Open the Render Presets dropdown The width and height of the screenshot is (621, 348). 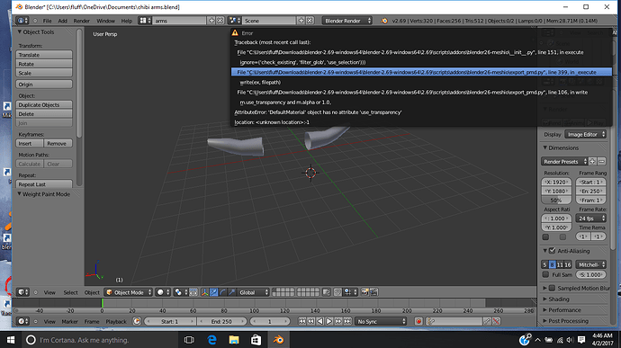564,162
